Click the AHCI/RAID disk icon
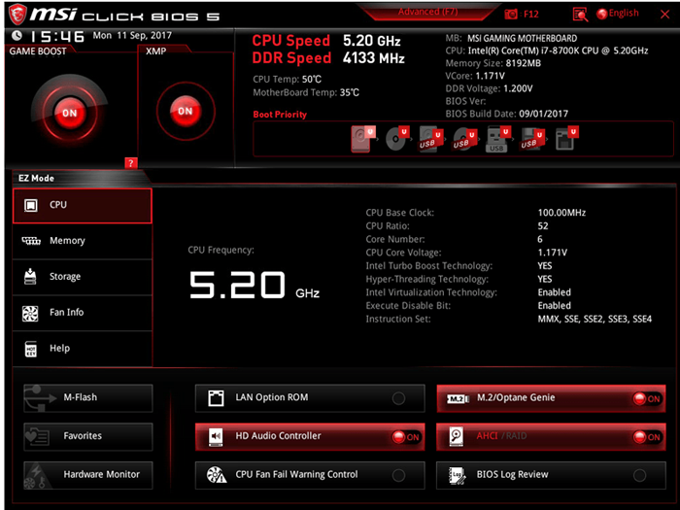Viewport: 680px width, 510px height. 457,437
